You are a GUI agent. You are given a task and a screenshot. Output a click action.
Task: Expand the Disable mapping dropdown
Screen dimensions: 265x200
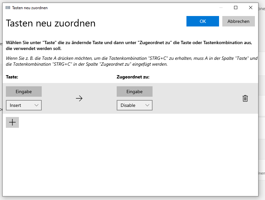[x=134, y=105]
